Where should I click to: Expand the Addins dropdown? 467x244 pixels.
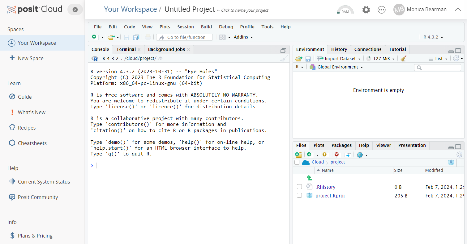point(243,37)
